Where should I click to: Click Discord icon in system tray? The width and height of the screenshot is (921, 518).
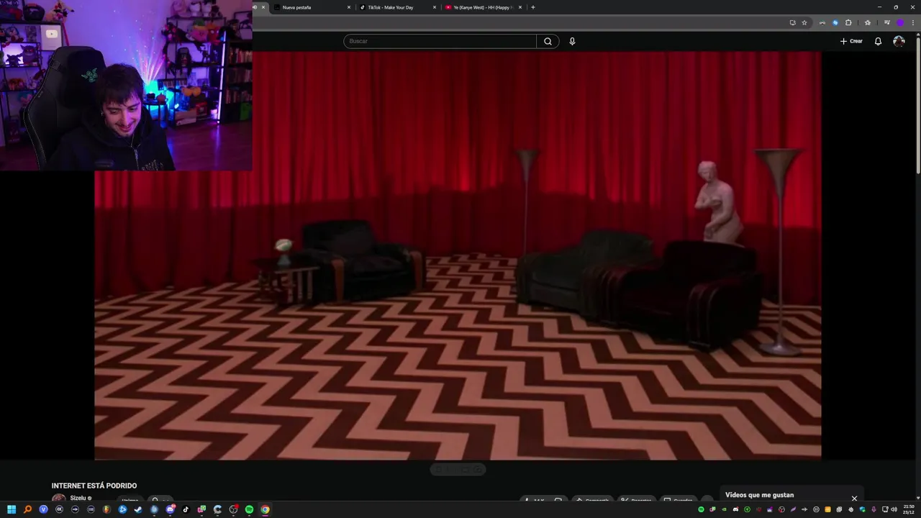735,509
